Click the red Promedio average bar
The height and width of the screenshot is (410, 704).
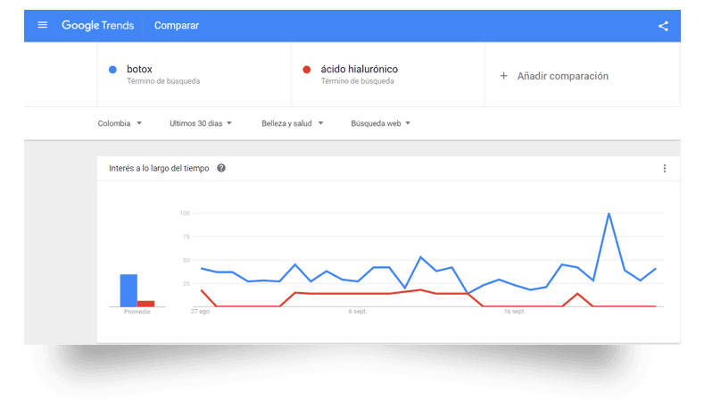click(x=145, y=304)
